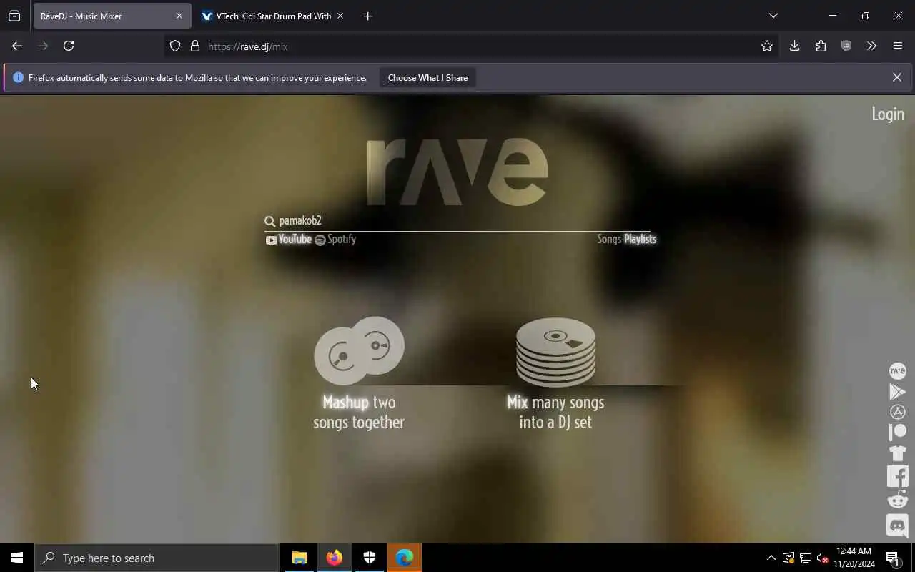Select YouTube as search source
The height and width of the screenshot is (572, 915).
pyautogui.click(x=289, y=240)
